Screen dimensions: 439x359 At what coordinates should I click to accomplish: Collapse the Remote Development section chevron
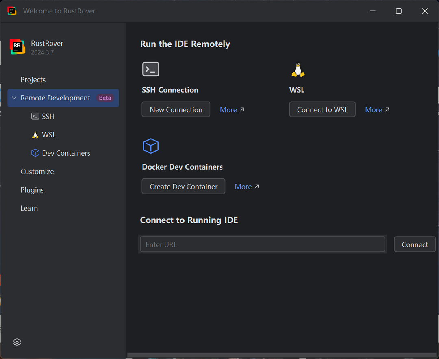(x=14, y=98)
